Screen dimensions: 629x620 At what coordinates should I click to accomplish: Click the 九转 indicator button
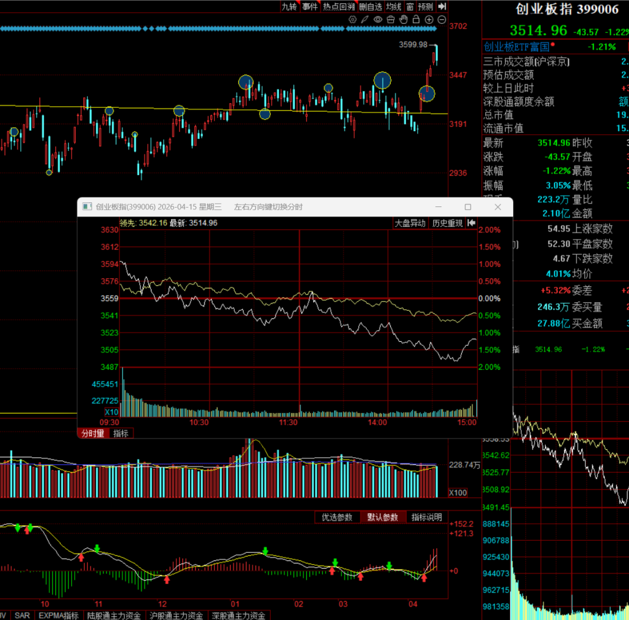coord(289,6)
